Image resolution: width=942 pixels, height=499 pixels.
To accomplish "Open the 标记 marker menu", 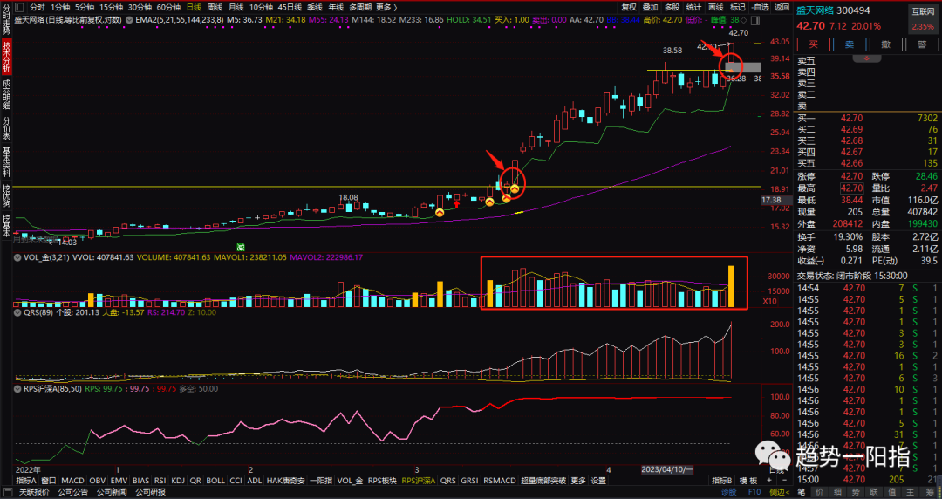I will click(737, 7).
